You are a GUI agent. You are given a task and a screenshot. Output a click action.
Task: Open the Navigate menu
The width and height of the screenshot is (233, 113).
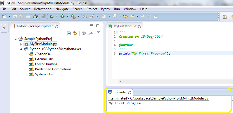[62, 9]
